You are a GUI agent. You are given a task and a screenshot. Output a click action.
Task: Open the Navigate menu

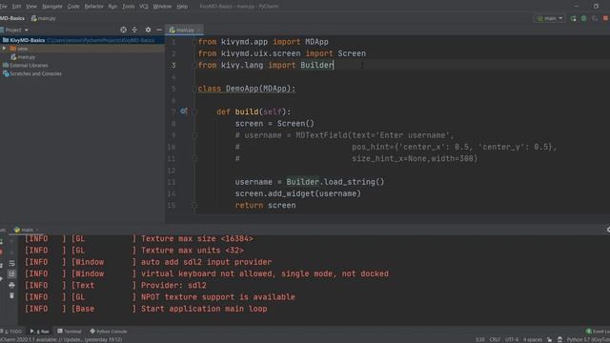pos(52,7)
